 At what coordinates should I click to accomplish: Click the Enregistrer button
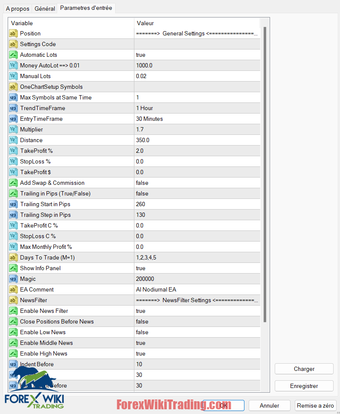click(x=304, y=386)
